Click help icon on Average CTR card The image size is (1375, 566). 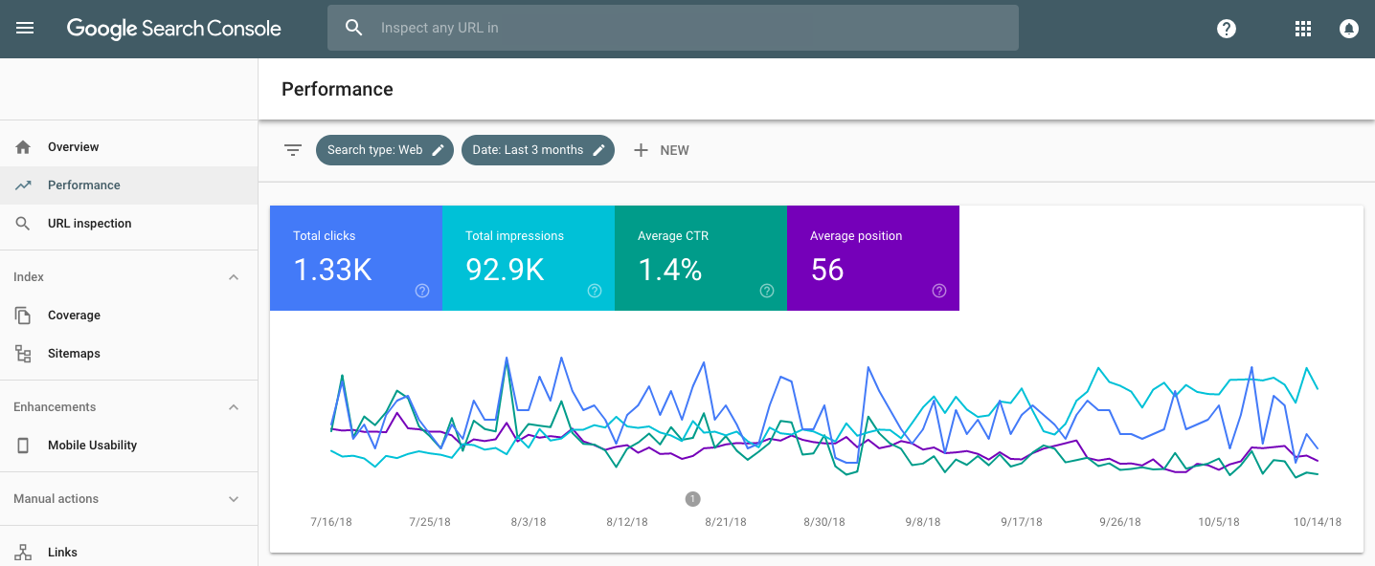click(767, 291)
